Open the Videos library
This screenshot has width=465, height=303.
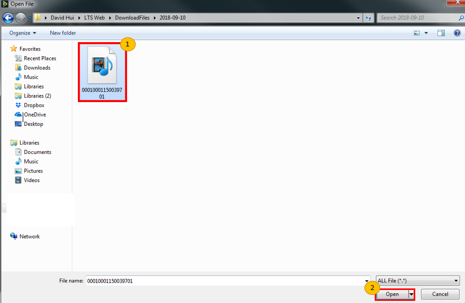[31, 180]
